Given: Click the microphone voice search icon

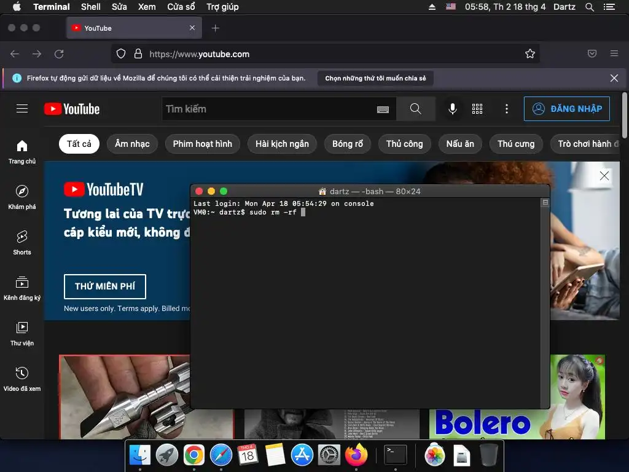Looking at the screenshot, I should (453, 109).
